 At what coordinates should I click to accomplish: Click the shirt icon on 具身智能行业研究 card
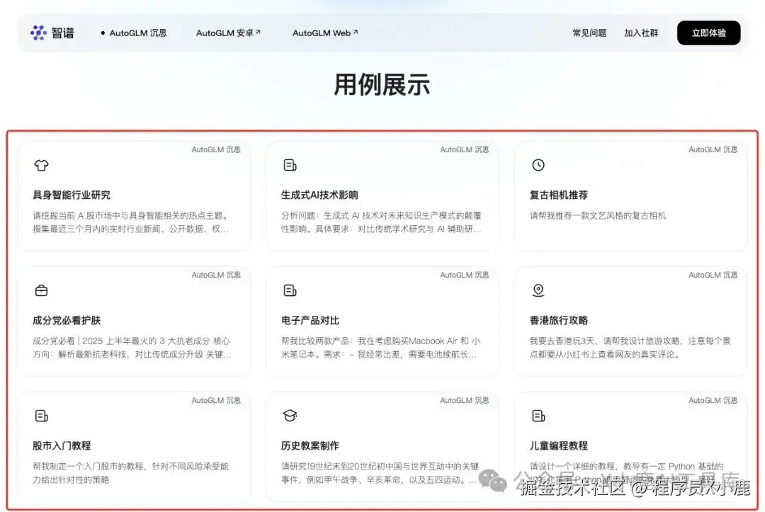pyautogui.click(x=41, y=165)
